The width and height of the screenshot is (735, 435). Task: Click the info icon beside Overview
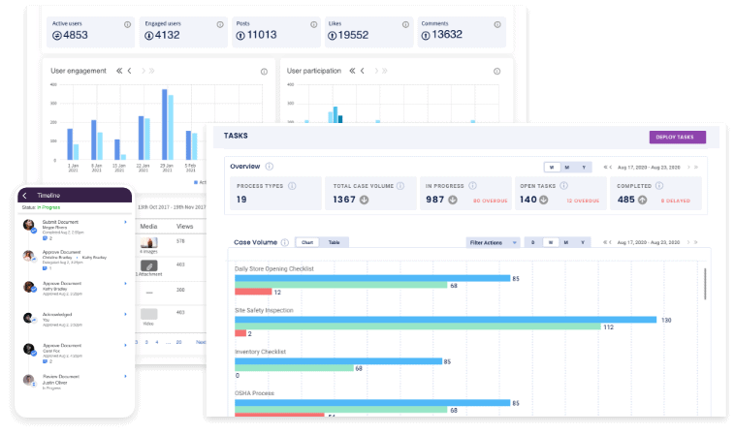point(269,167)
